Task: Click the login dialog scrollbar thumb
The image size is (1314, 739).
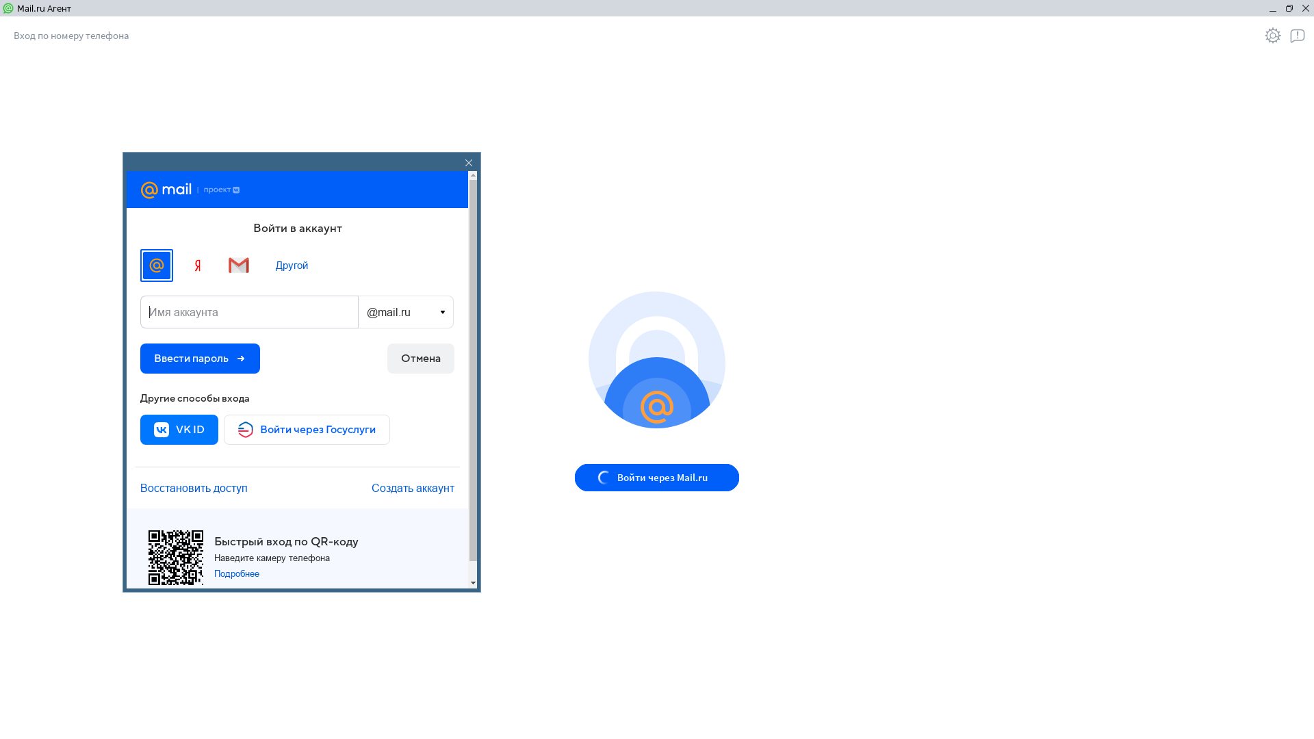Action: tap(473, 369)
